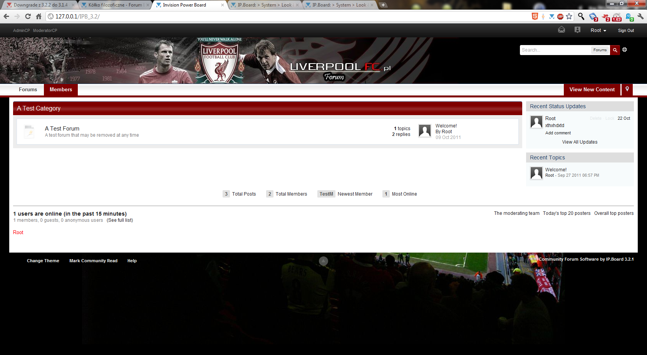Open the RSS feed extension showing 3
The height and width of the screenshot is (355, 647).
tap(593, 17)
